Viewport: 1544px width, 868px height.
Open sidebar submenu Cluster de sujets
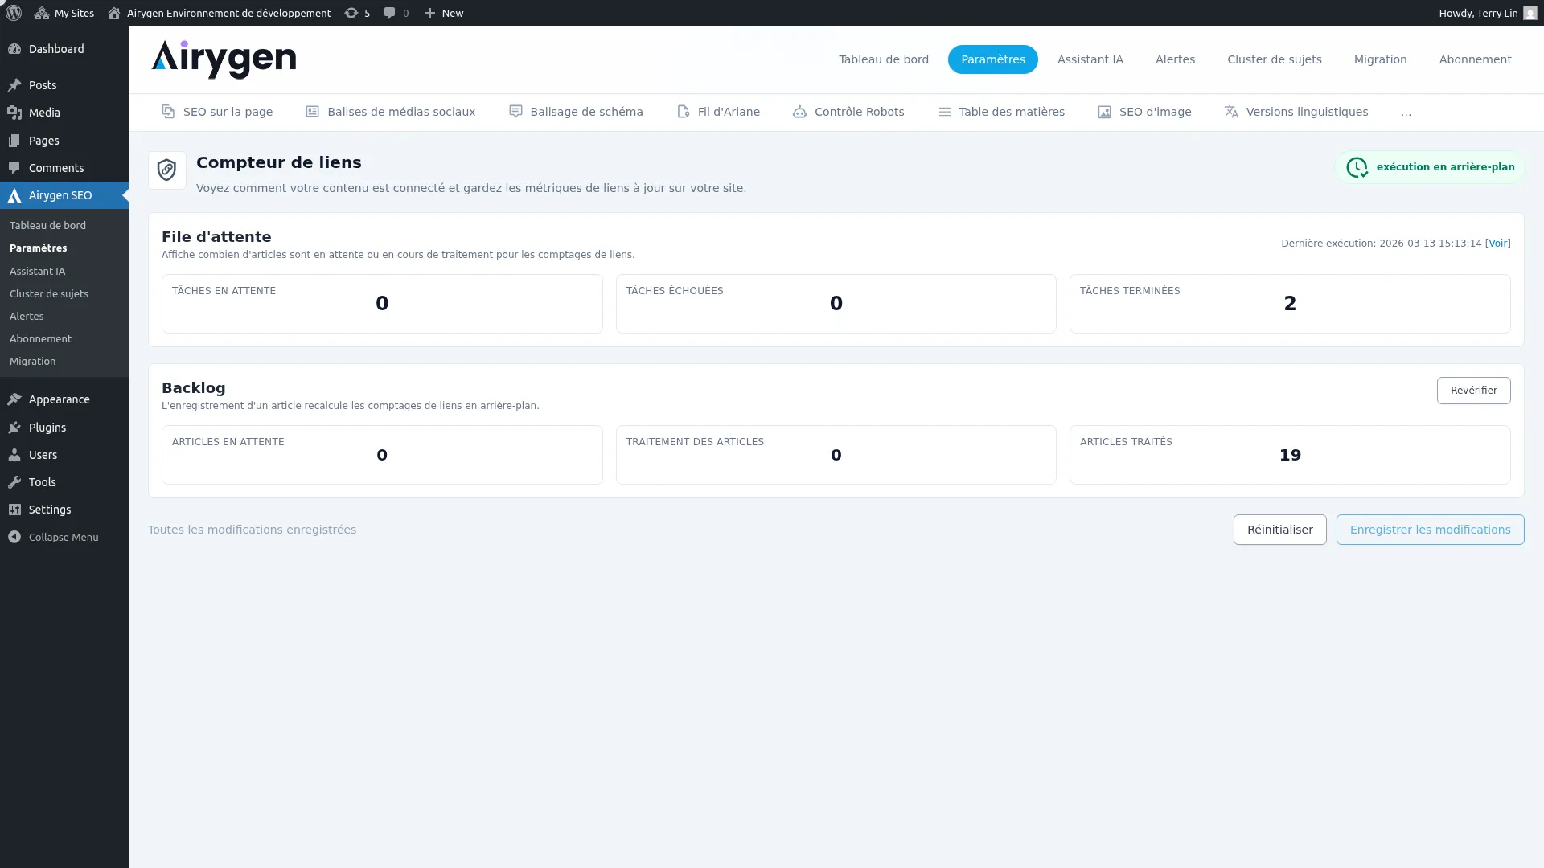click(48, 294)
